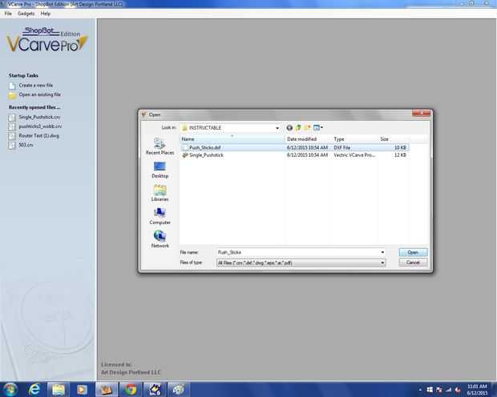This screenshot has width=497, height=397.
Task: Click Create a new file
Action: (36, 85)
